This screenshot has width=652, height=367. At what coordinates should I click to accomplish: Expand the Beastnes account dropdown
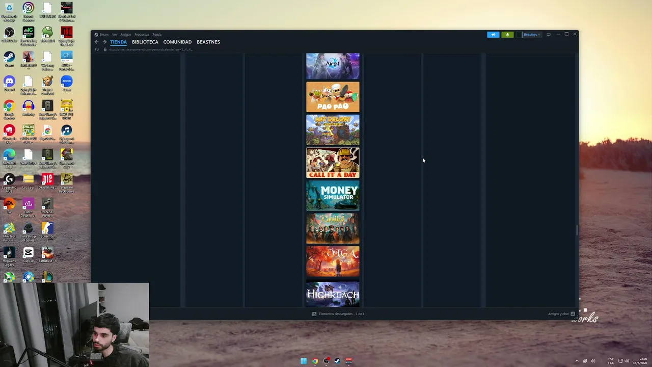pyautogui.click(x=531, y=35)
